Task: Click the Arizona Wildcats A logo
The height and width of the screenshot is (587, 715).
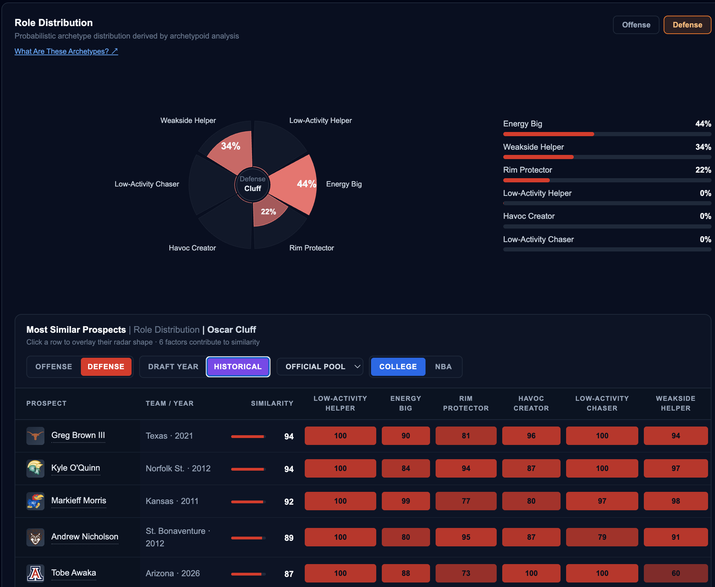Action: pyautogui.click(x=35, y=573)
